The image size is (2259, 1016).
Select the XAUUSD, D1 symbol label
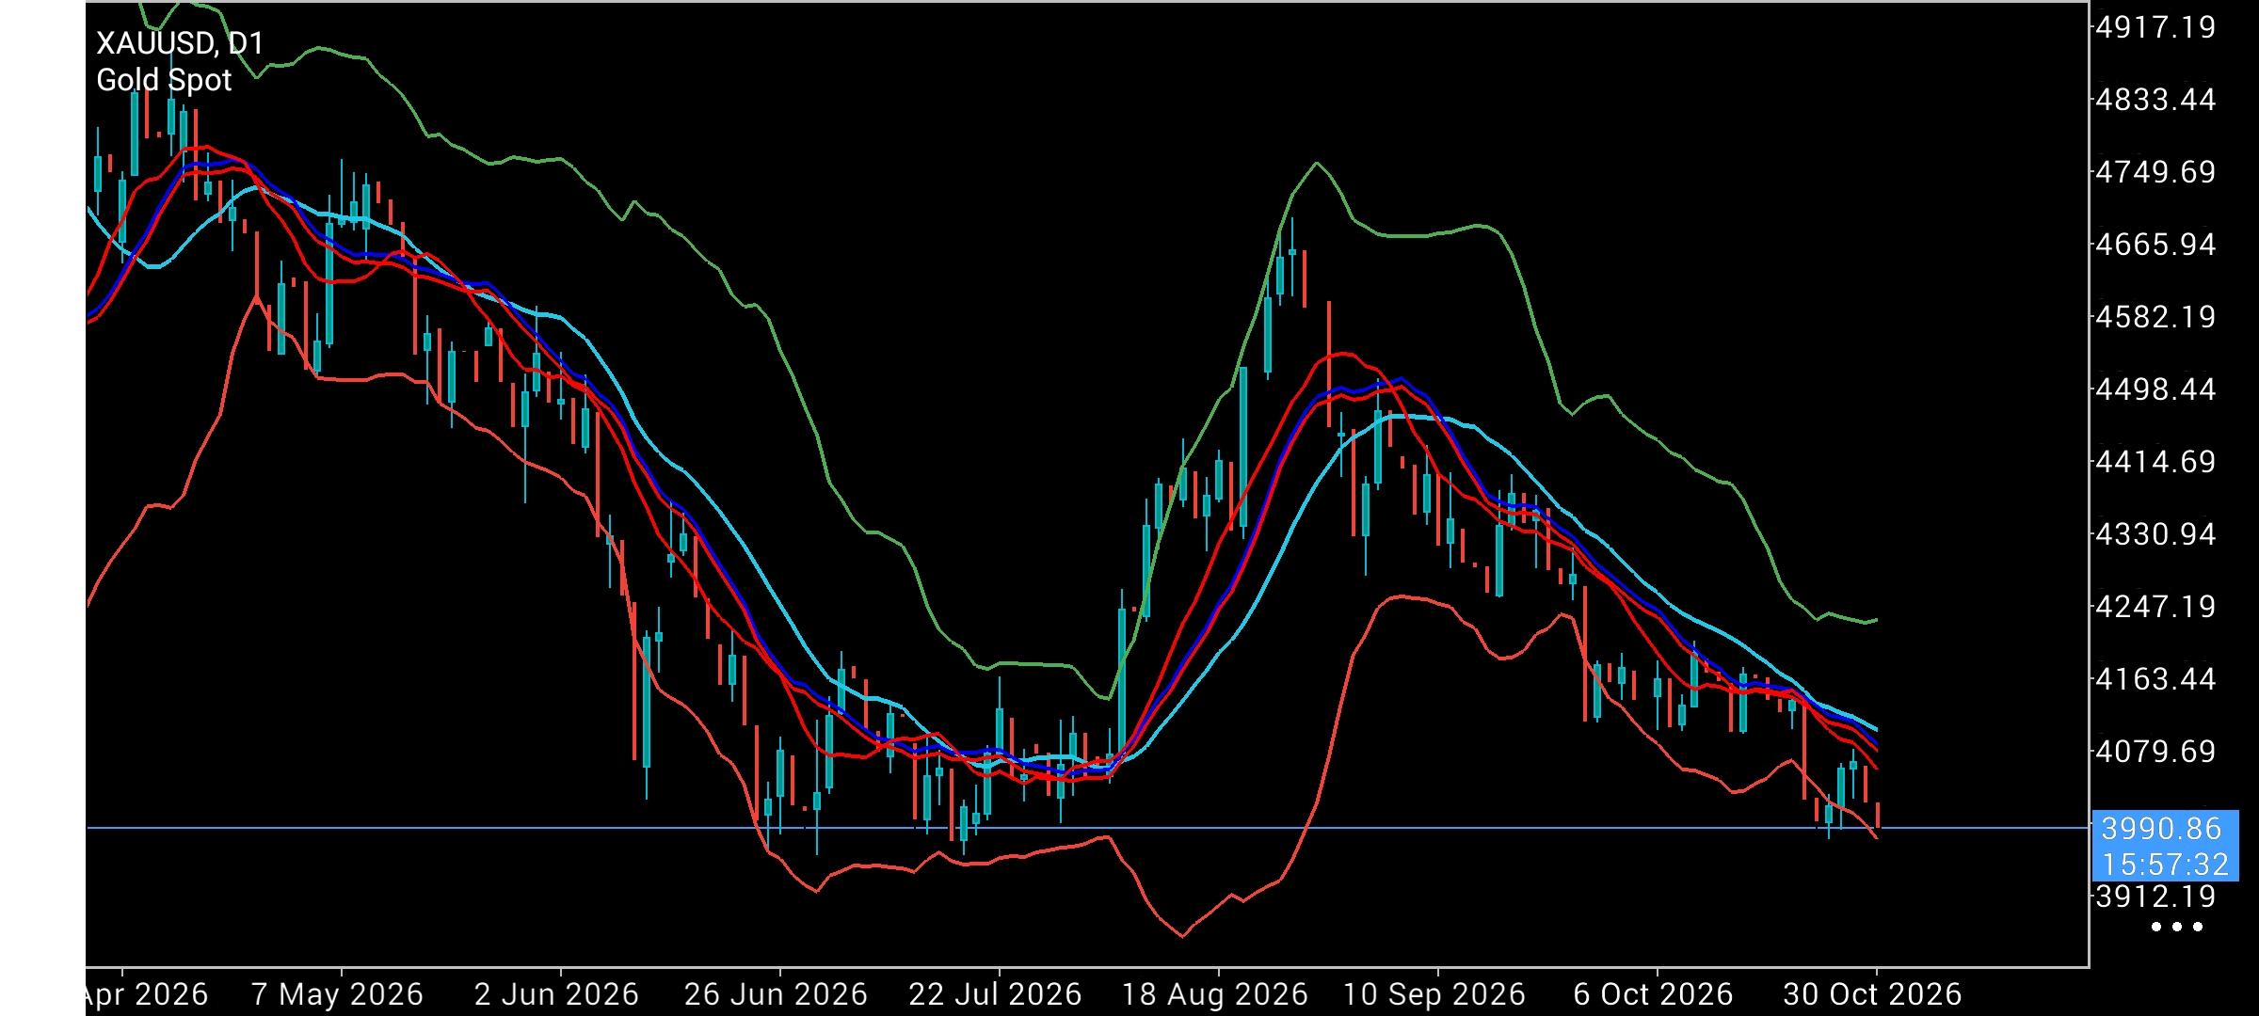(x=180, y=43)
